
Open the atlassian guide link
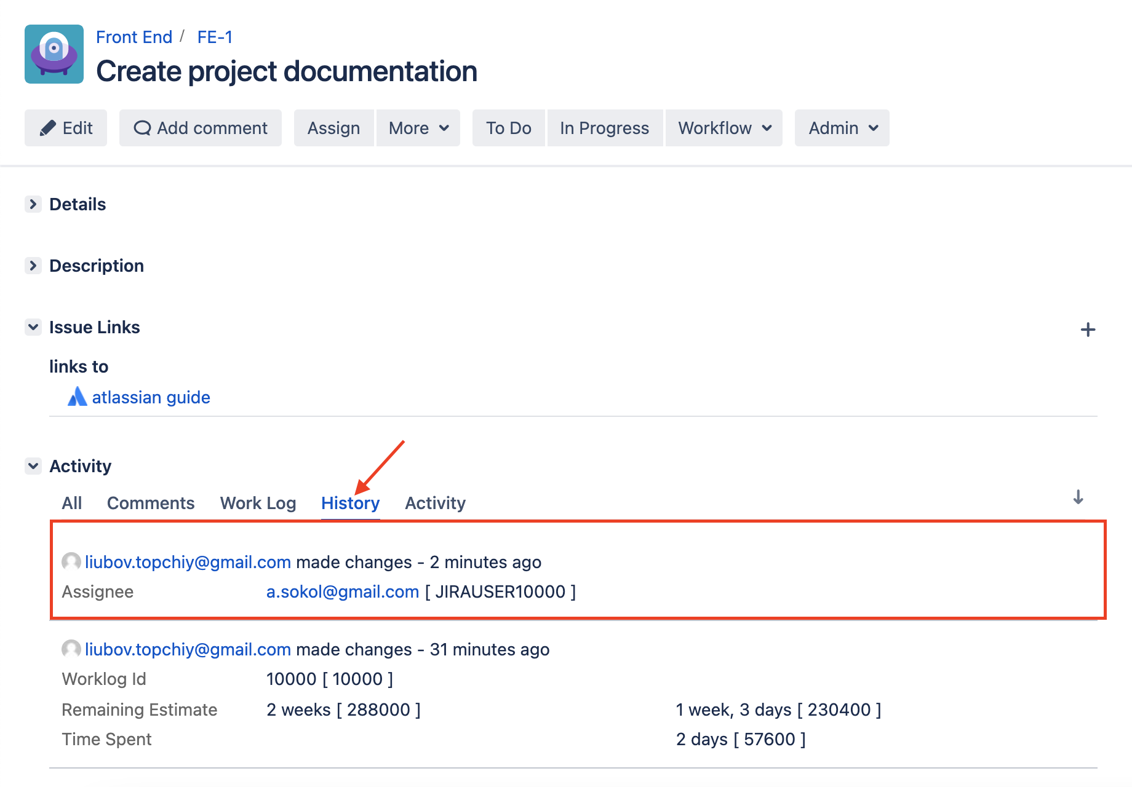(151, 397)
